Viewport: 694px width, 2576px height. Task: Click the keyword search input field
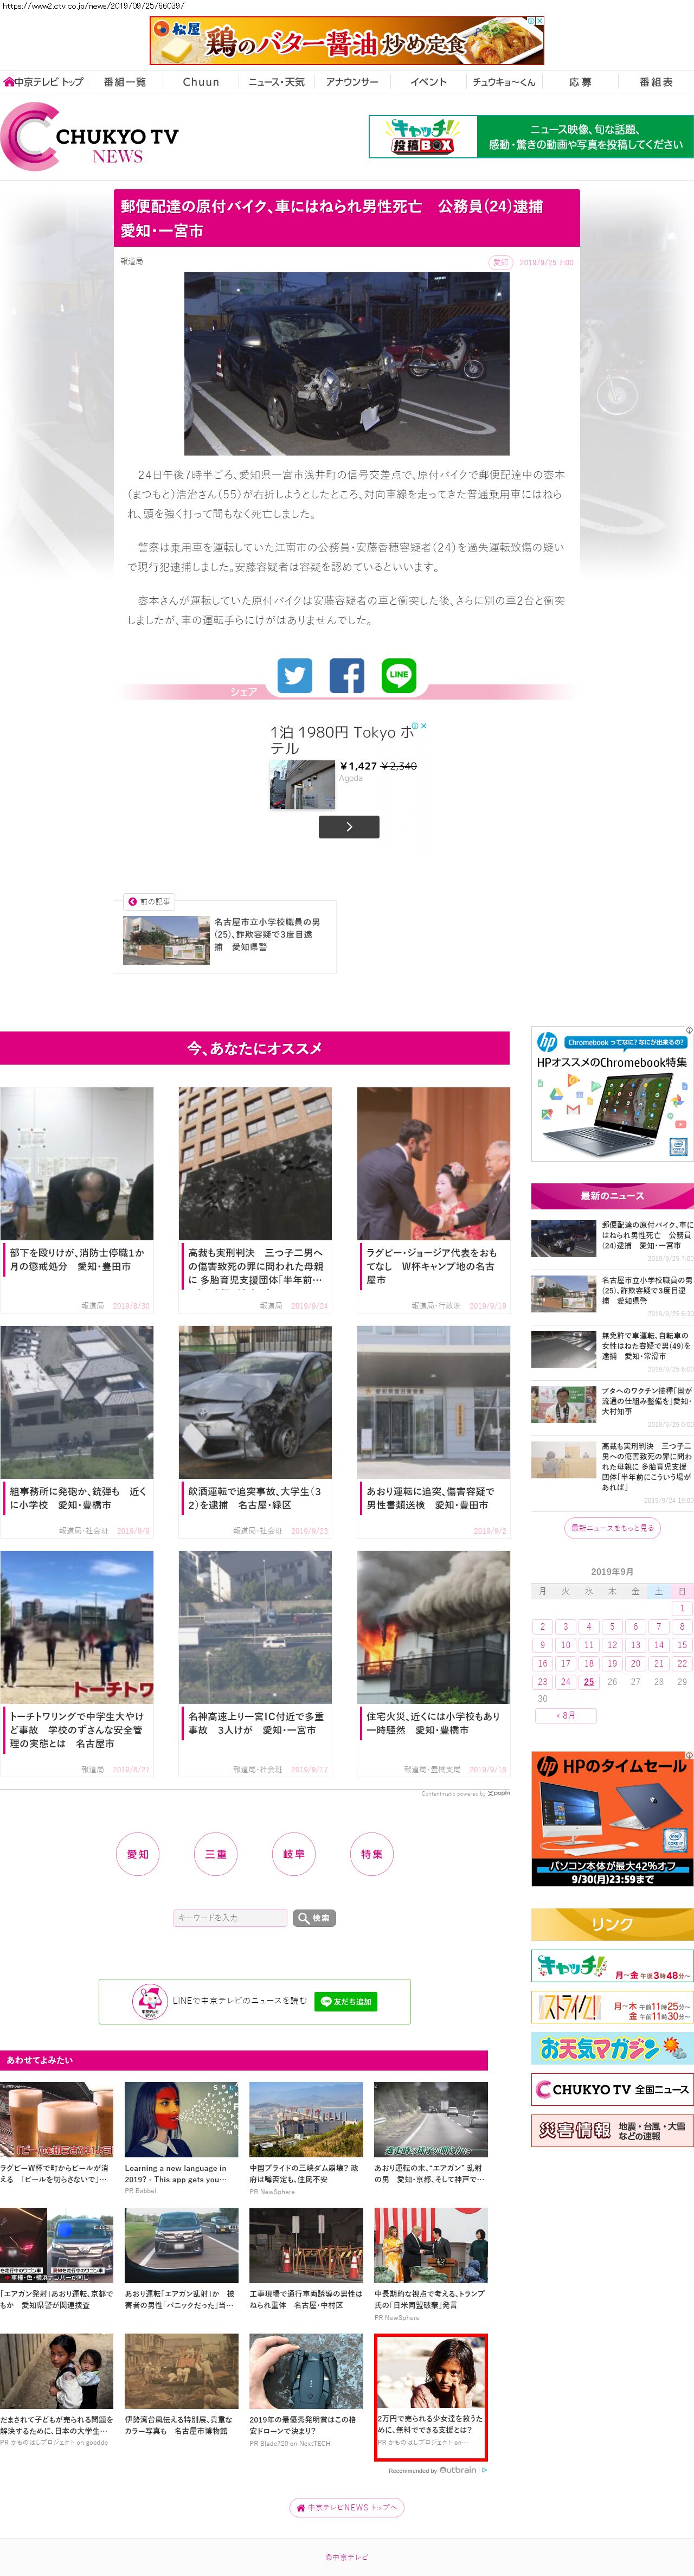click(230, 1918)
